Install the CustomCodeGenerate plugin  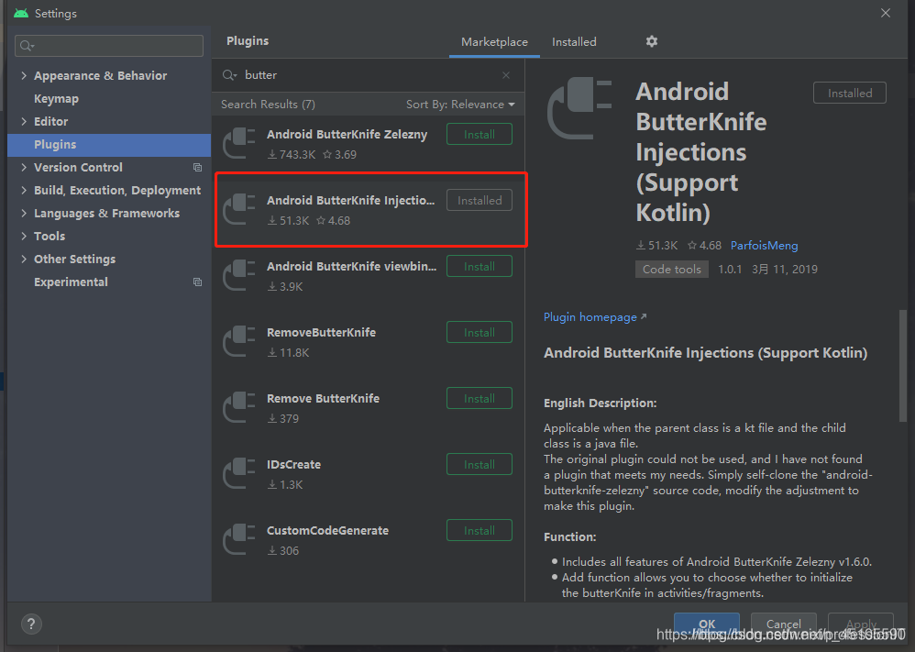480,530
